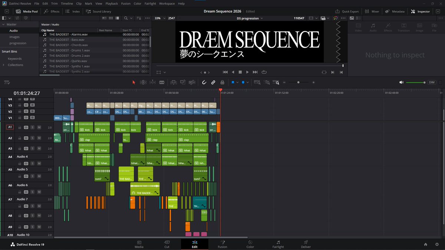Go to project manager home icon
Screen dimensions: 445x250
(426, 244)
